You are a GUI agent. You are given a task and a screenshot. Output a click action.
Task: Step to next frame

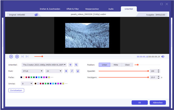click(x=27, y=56)
